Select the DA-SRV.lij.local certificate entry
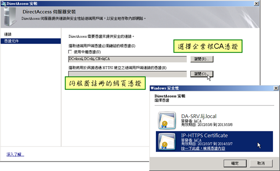 [x=214, y=120]
